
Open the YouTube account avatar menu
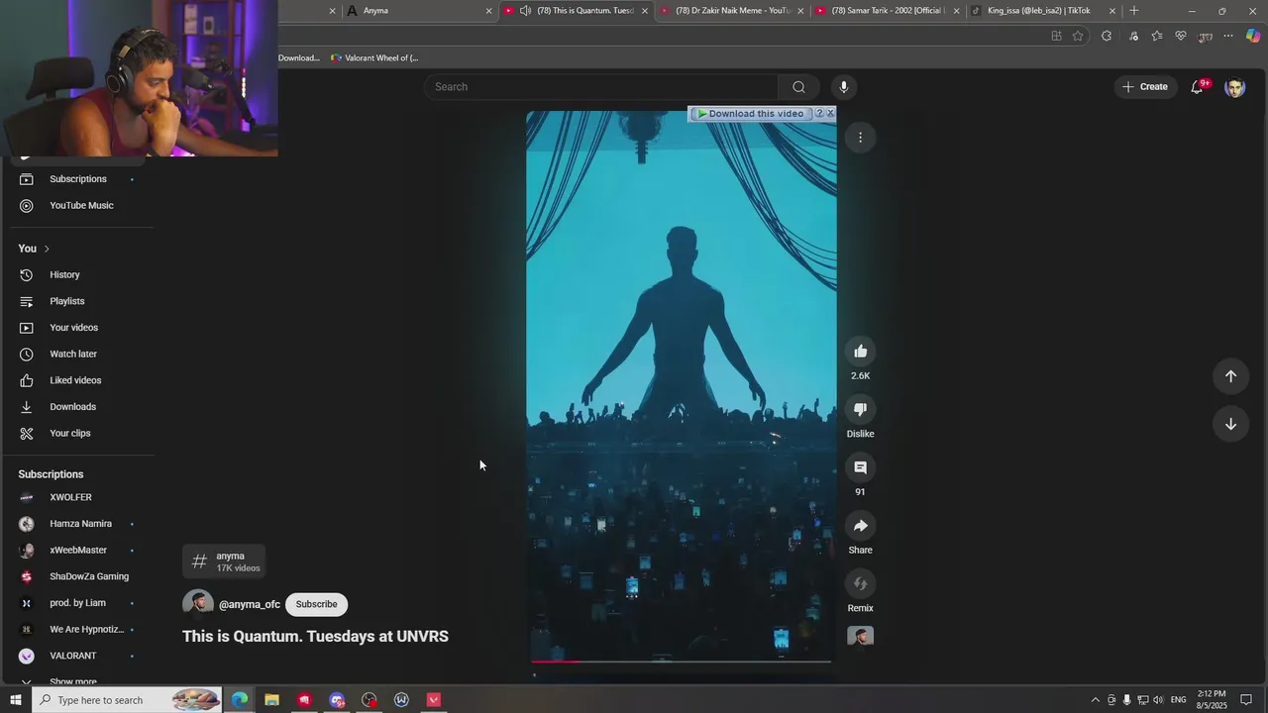coord(1234,87)
